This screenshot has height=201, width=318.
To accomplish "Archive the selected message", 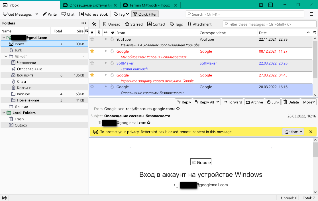I will tap(254, 102).
